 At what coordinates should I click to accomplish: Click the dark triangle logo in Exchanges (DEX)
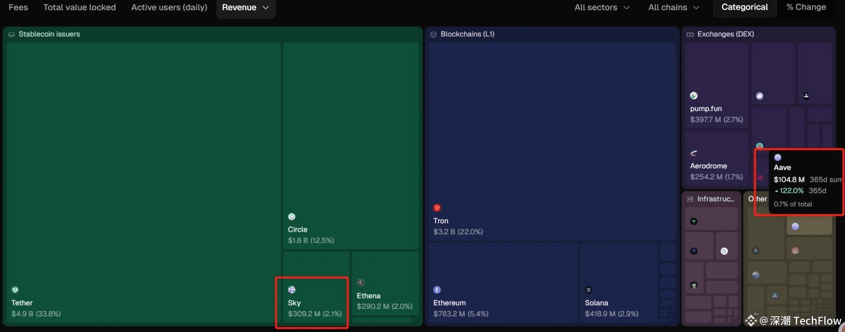[806, 96]
